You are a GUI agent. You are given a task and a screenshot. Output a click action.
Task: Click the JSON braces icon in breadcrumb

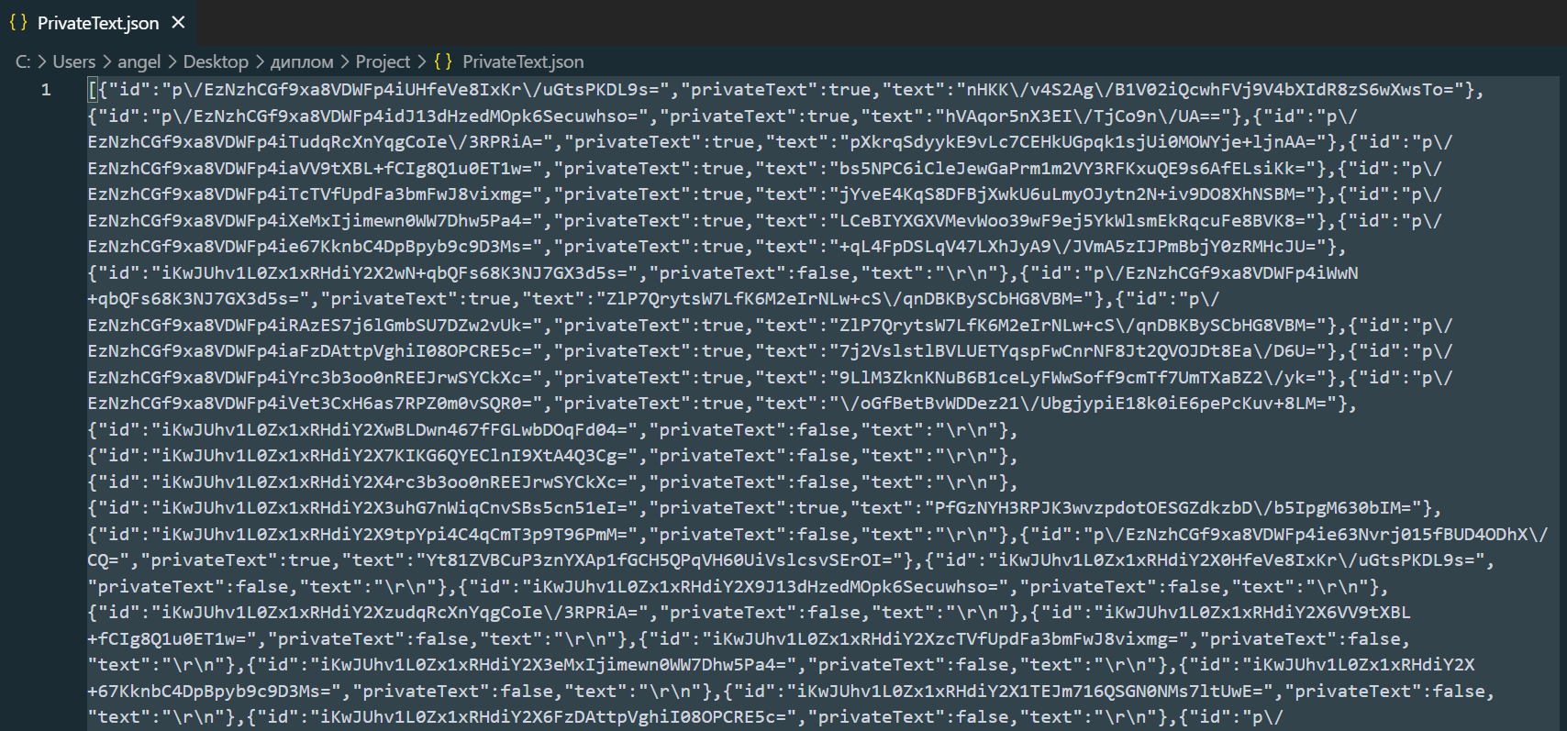pos(443,61)
